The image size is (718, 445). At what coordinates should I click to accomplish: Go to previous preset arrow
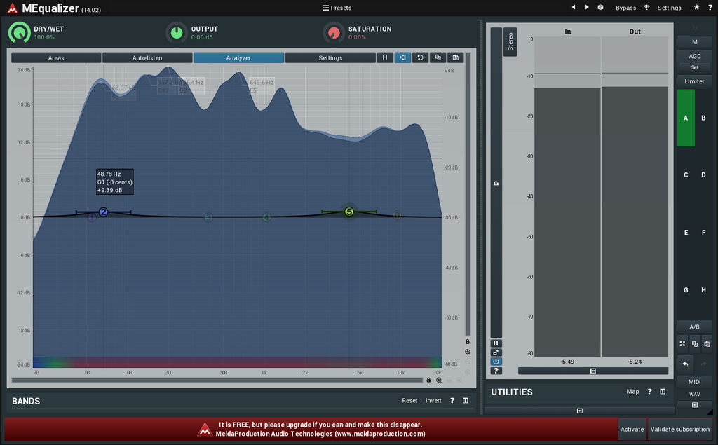(x=574, y=7)
